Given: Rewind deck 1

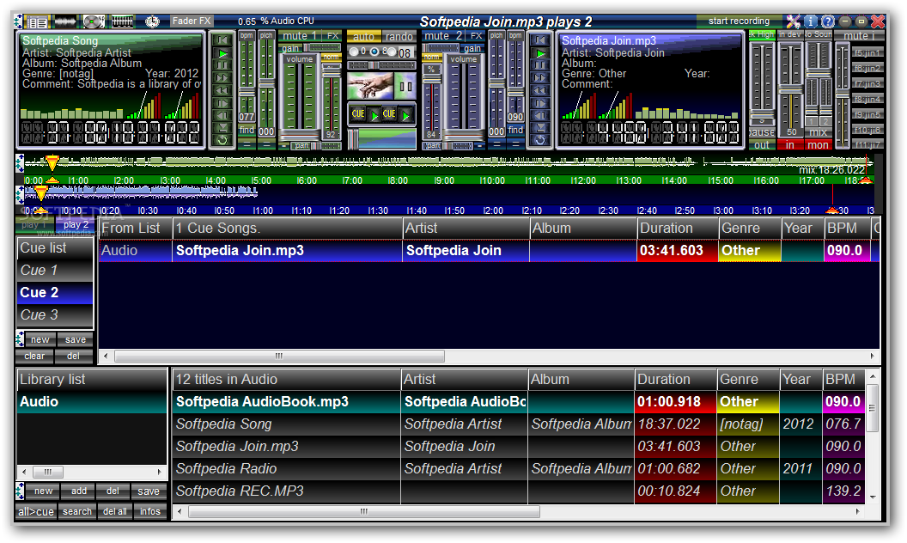Looking at the screenshot, I should click(222, 90).
